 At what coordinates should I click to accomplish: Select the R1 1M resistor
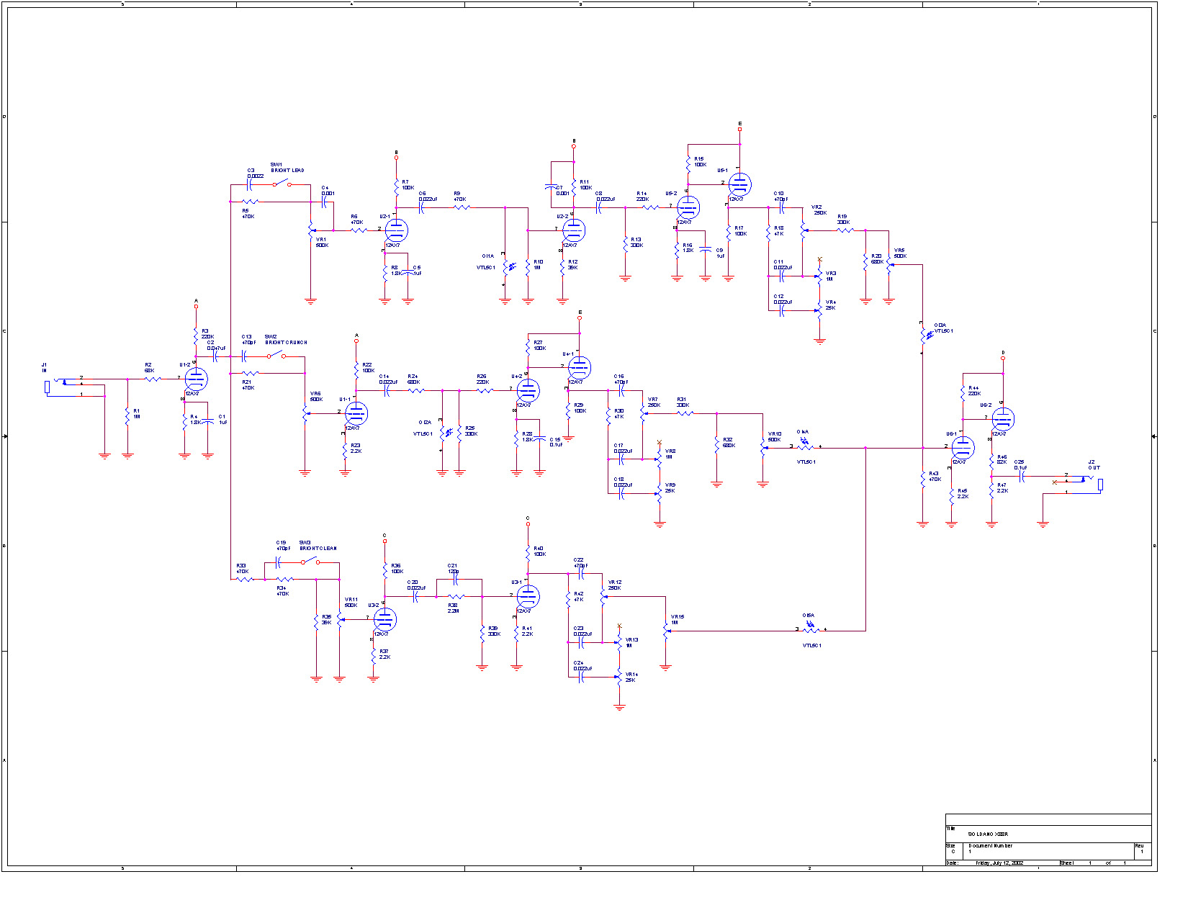click(127, 415)
